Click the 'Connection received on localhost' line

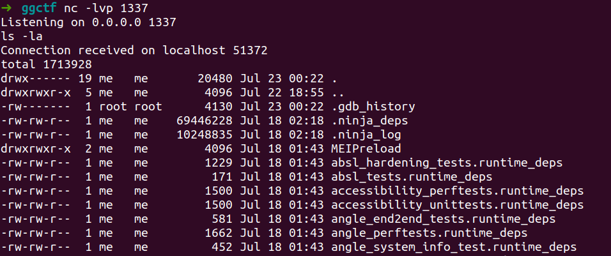[x=134, y=50]
